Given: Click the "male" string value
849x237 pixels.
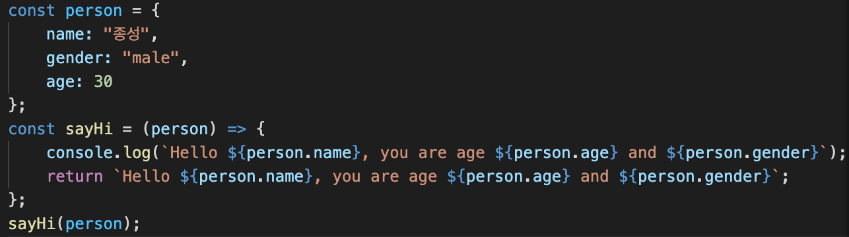Looking at the screenshot, I should pyautogui.click(x=151, y=58).
